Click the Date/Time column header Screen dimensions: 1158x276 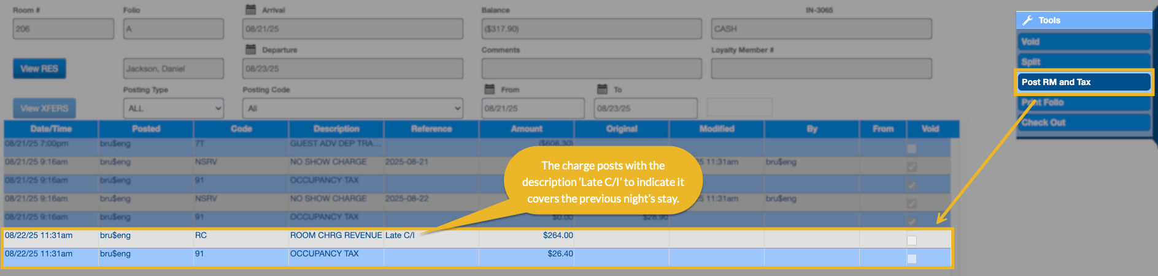[x=51, y=129]
